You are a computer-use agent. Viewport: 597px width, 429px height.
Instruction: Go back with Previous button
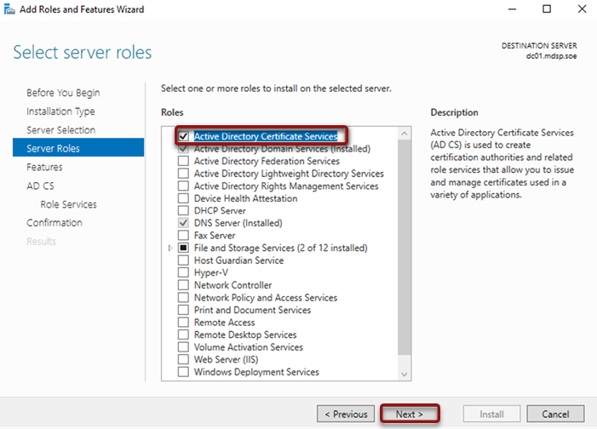tap(346, 414)
